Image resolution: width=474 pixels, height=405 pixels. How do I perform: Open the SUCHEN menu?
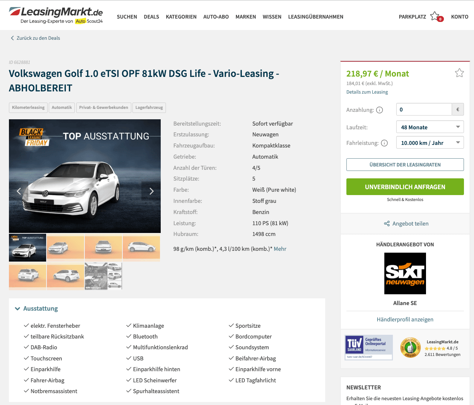point(127,17)
